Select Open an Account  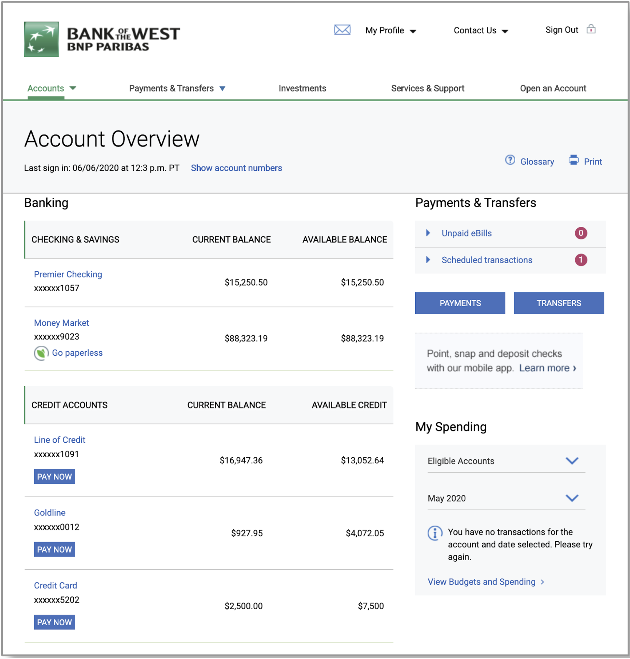(x=553, y=88)
